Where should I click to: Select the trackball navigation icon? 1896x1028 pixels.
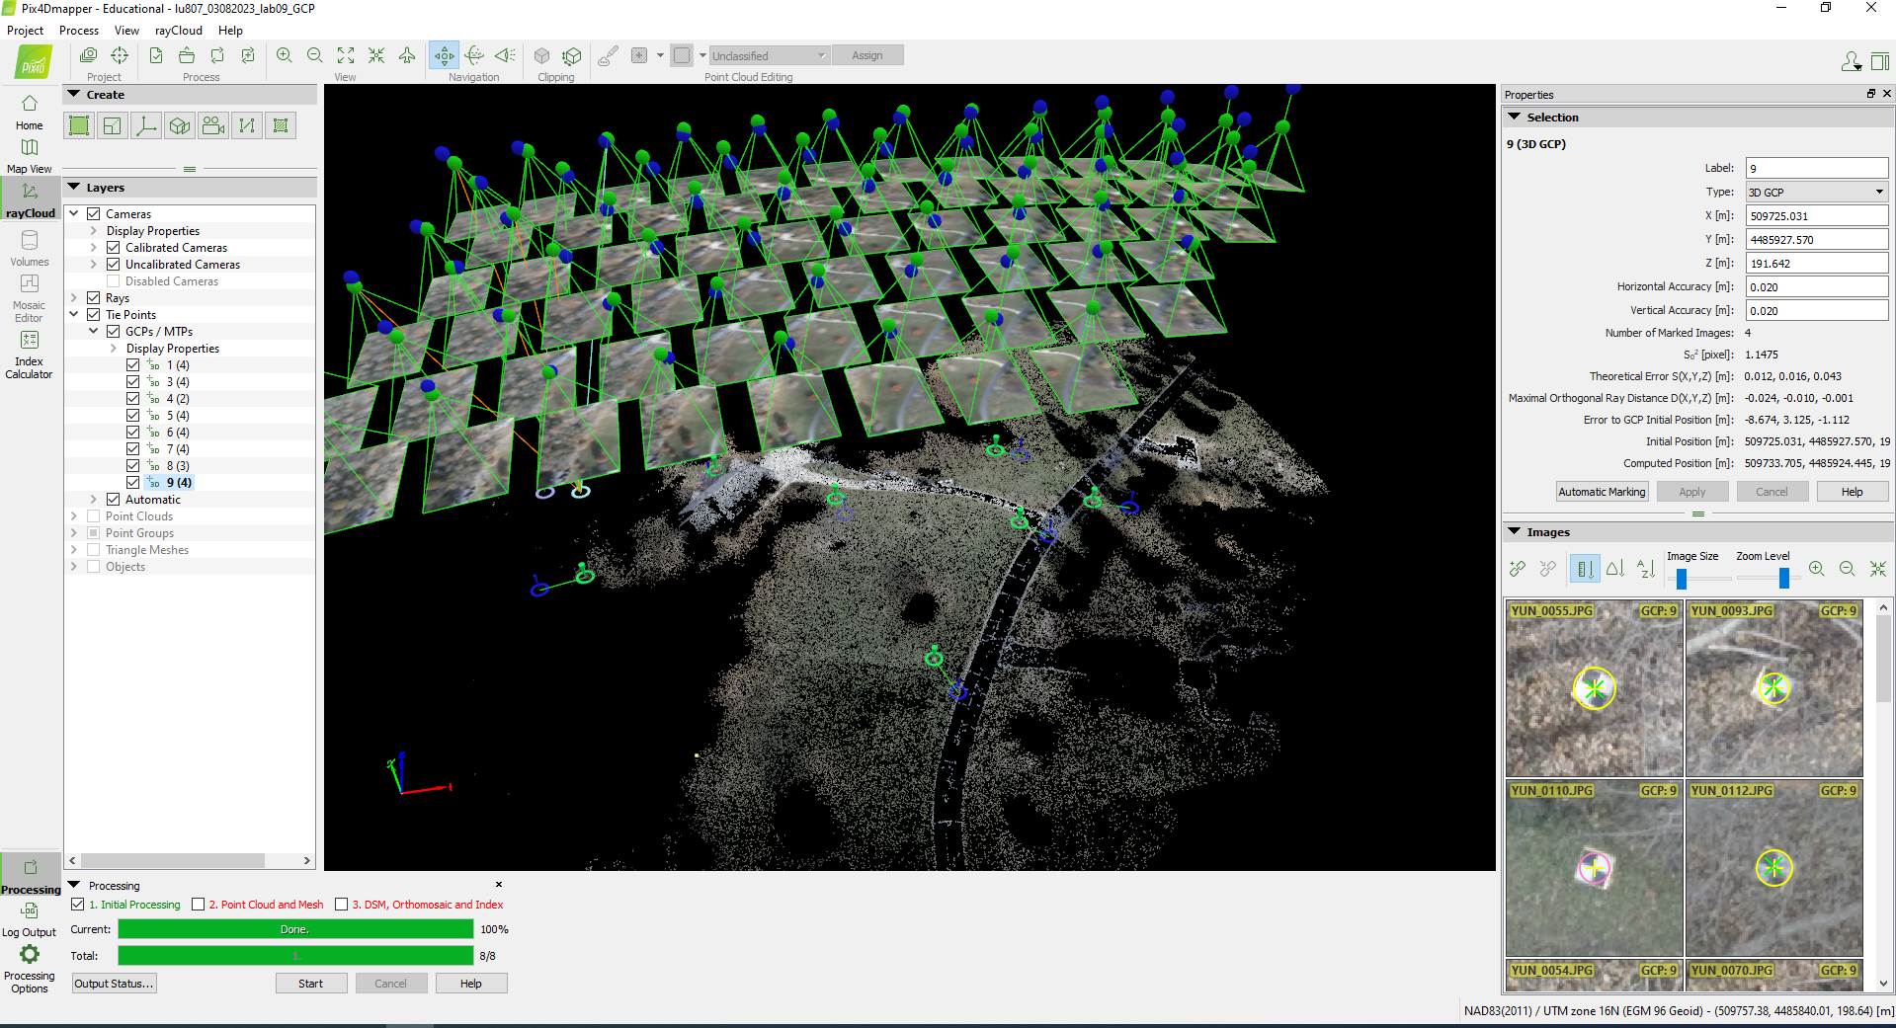click(475, 55)
